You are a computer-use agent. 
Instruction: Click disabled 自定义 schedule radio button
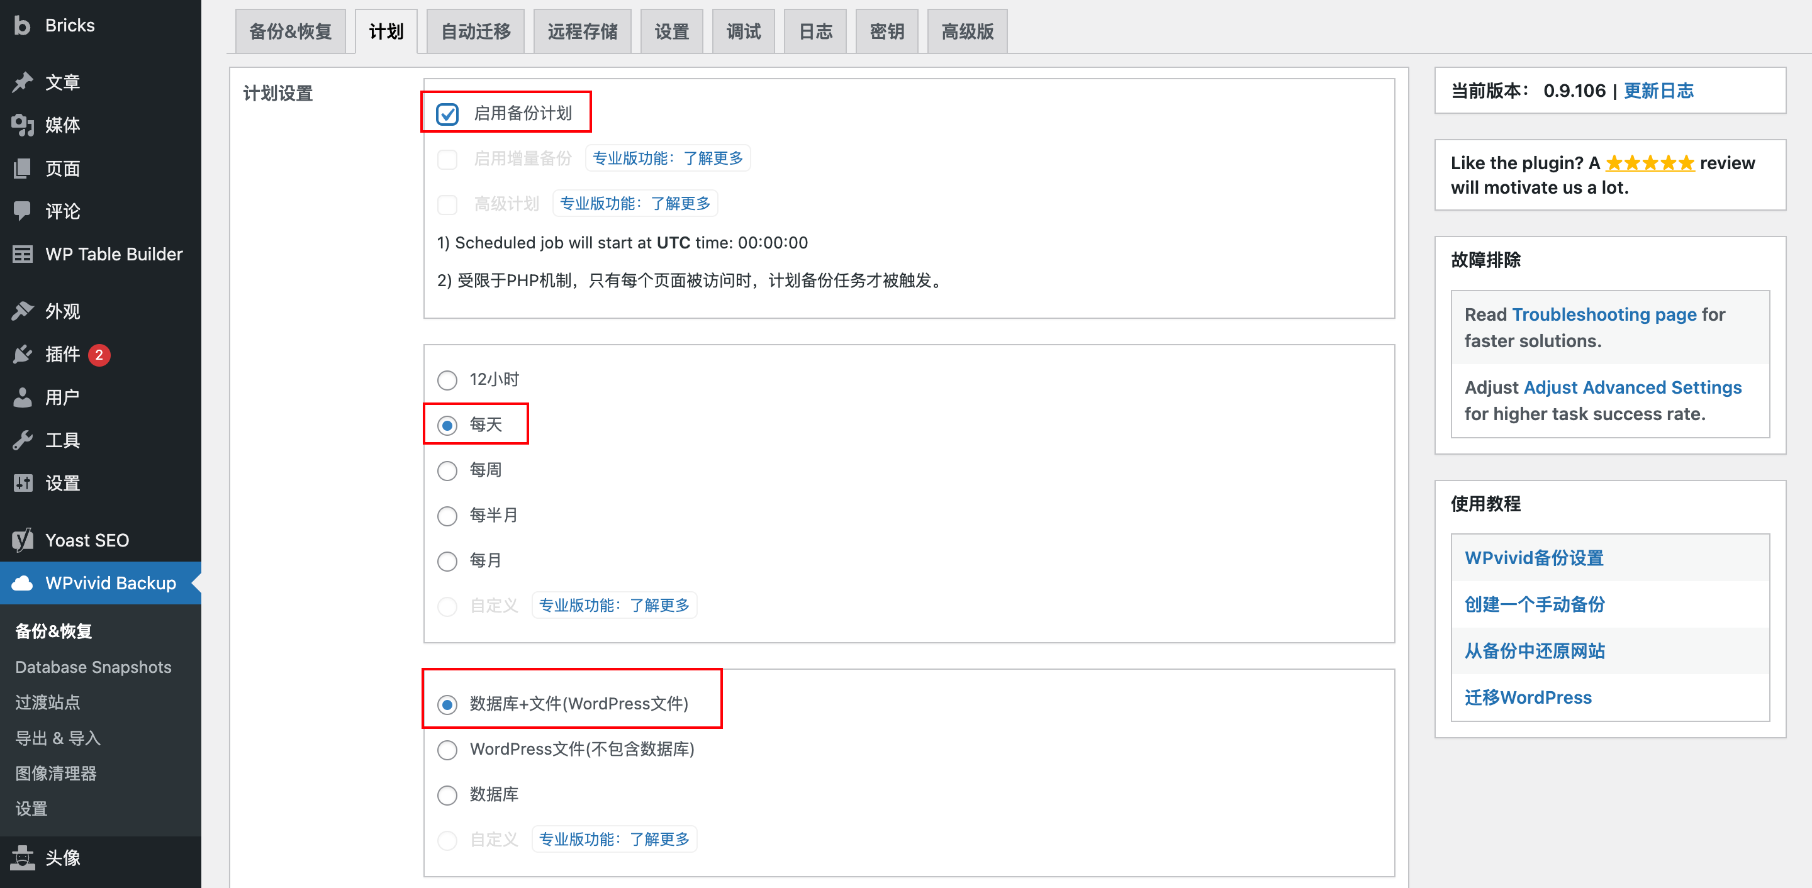click(x=447, y=606)
